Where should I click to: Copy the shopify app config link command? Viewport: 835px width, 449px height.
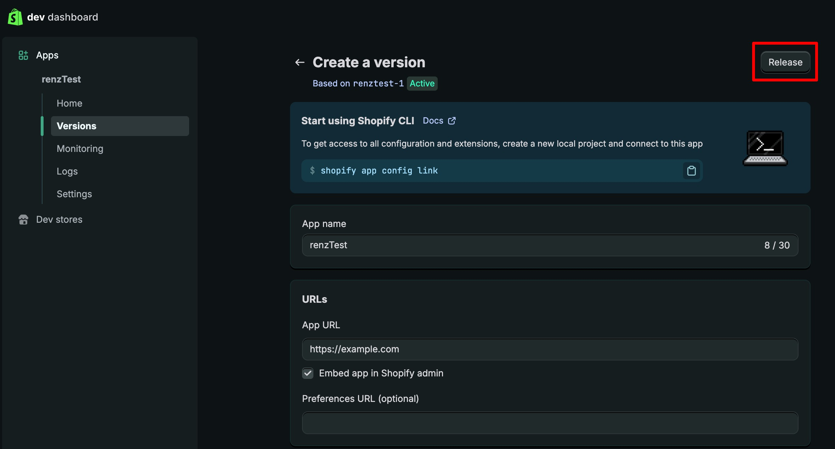(x=691, y=171)
